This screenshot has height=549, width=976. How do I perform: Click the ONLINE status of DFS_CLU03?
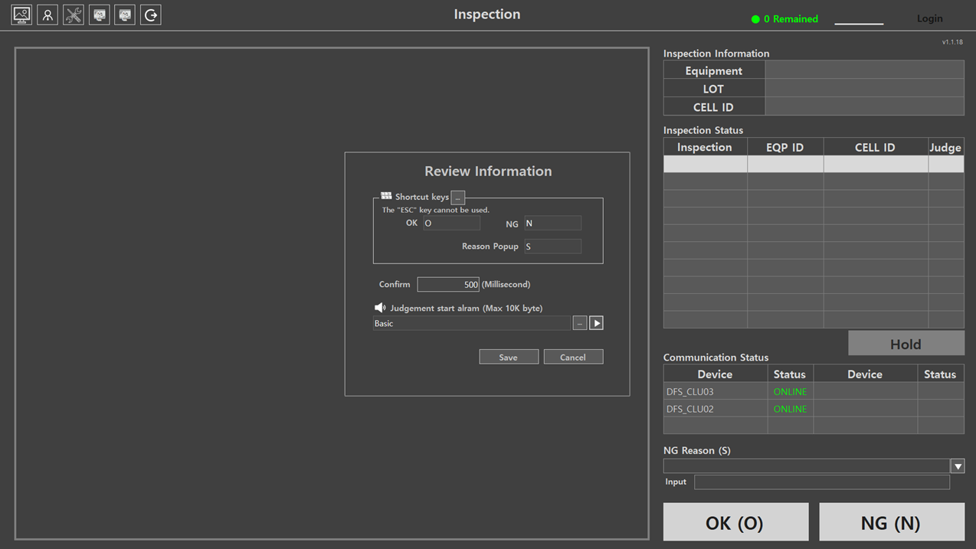click(x=790, y=391)
